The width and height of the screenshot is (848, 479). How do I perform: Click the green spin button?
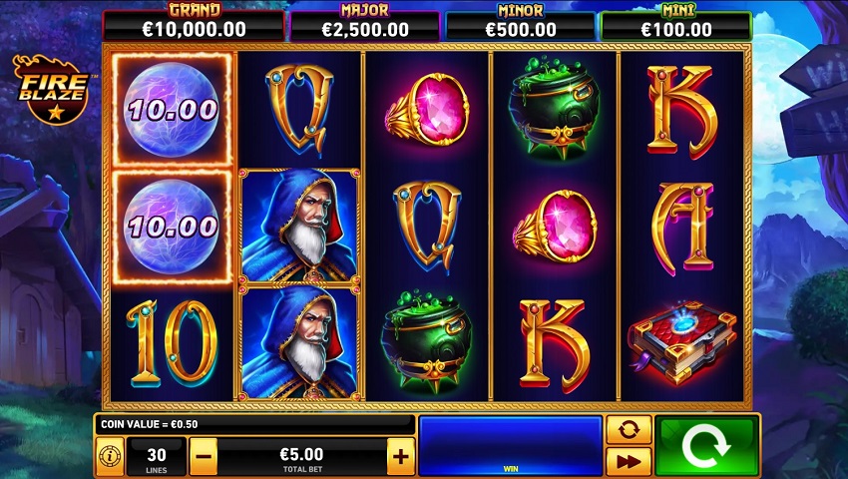tap(706, 446)
